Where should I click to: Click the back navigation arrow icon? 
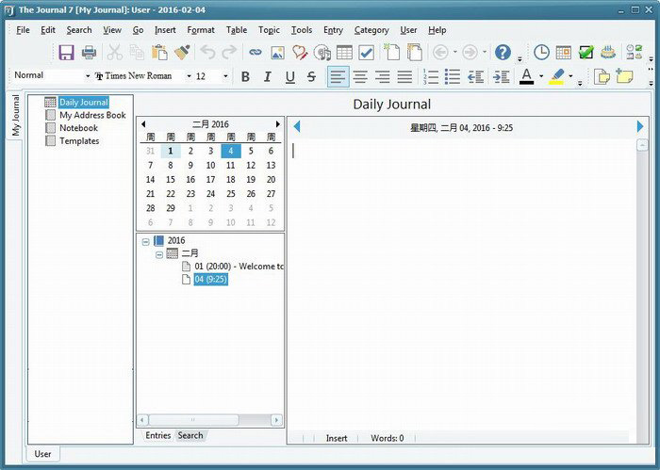coord(440,53)
